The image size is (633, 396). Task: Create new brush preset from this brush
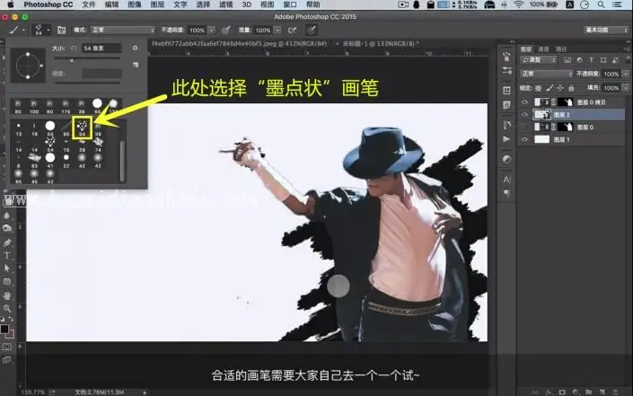136,65
